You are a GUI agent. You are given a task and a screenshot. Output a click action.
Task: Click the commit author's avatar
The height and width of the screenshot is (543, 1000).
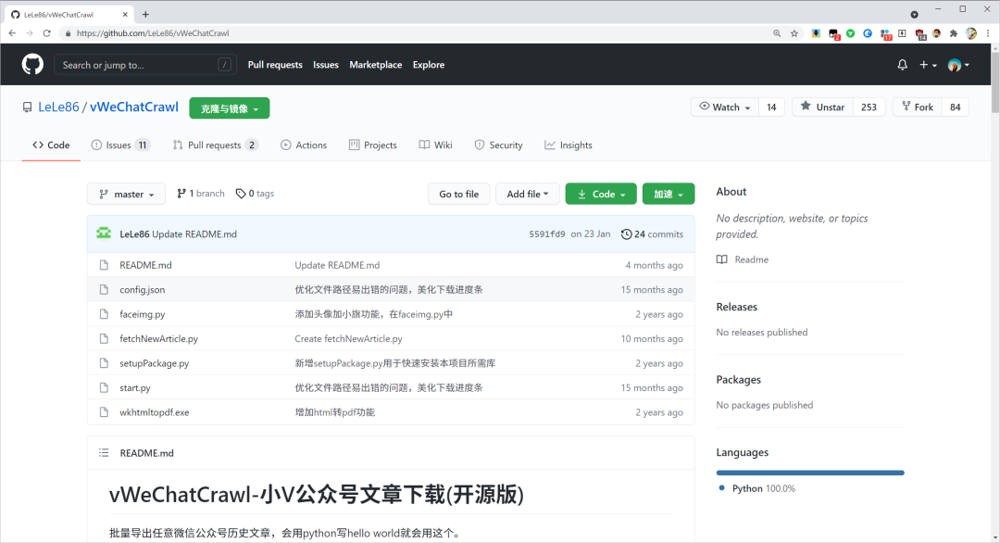(103, 234)
